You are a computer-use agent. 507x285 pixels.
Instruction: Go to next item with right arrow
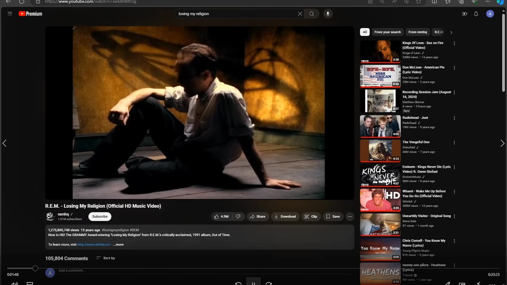502,143
